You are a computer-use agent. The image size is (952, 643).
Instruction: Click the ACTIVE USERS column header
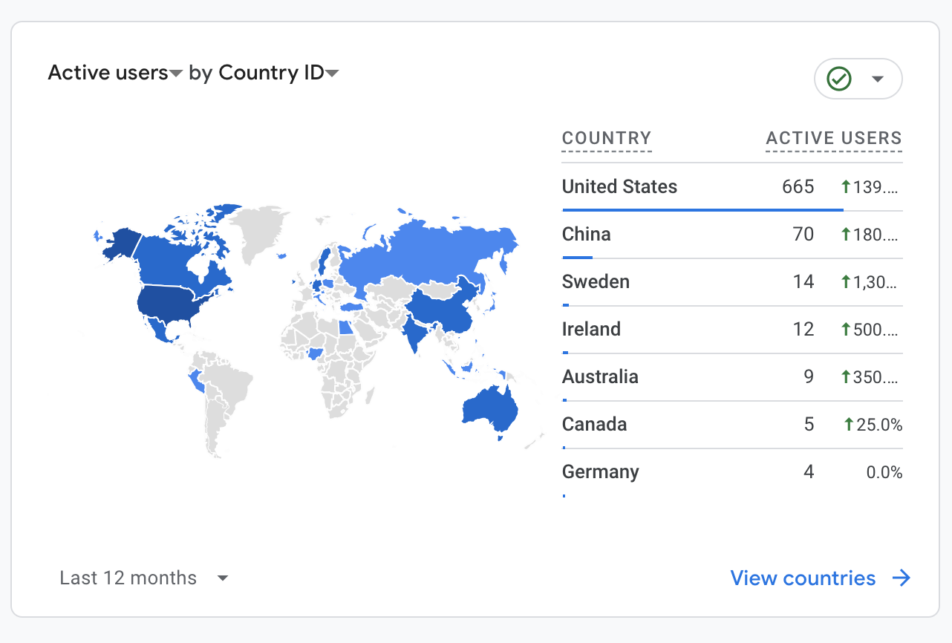tap(833, 138)
